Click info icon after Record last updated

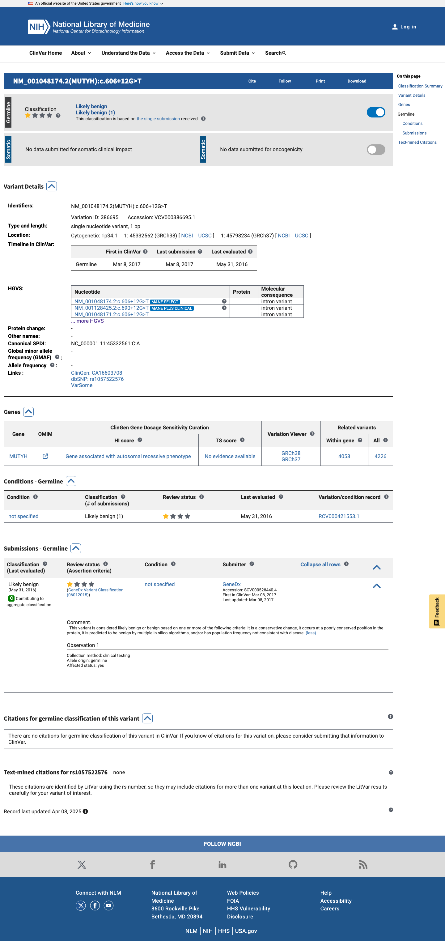85,812
